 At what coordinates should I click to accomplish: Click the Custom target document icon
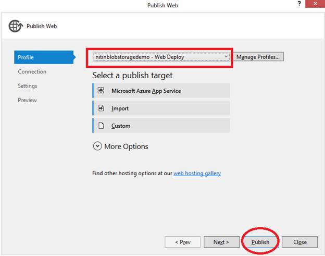(x=101, y=126)
